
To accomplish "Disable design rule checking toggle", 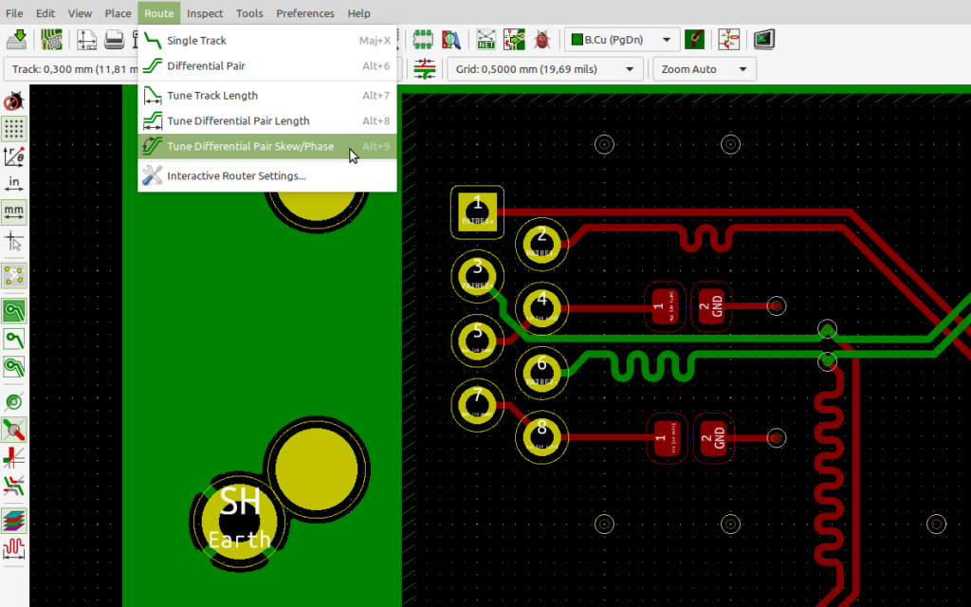I will 13,101.
